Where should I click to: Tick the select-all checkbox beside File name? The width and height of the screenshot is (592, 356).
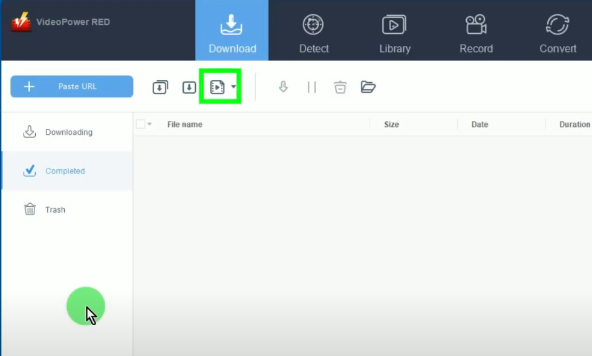tap(140, 125)
